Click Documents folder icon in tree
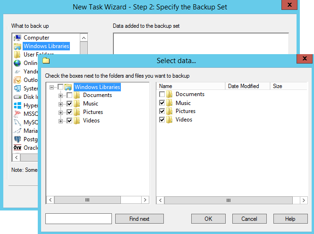Viewport: 314px width, 234px height. point(77,95)
